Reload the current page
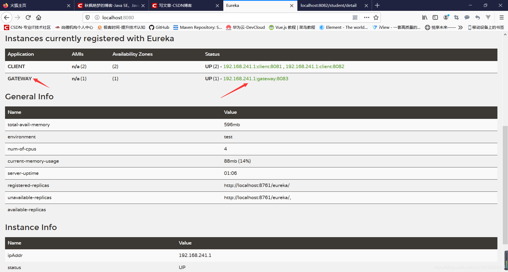Viewport: 508px width, 272px height. [28, 17]
